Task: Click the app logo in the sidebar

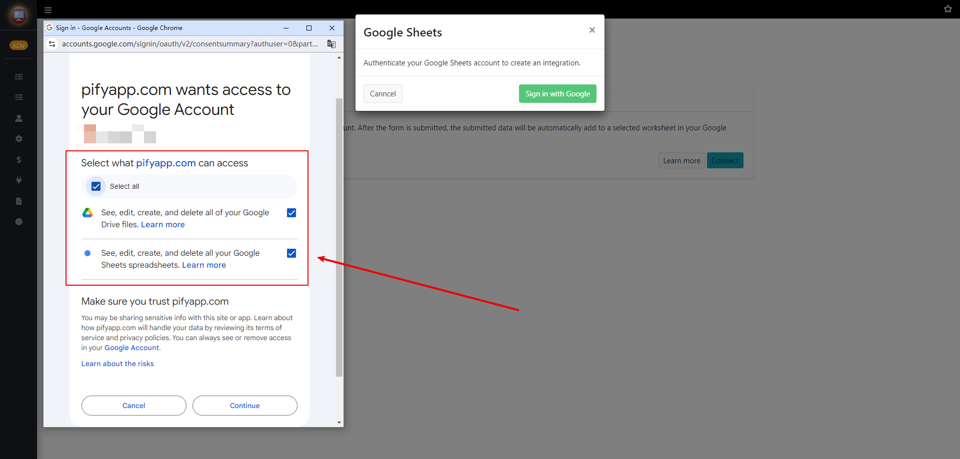Action: (x=18, y=15)
